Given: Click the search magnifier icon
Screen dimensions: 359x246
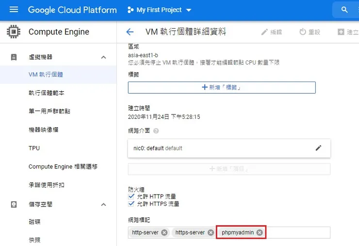Looking at the screenshot, I should click(344, 10).
